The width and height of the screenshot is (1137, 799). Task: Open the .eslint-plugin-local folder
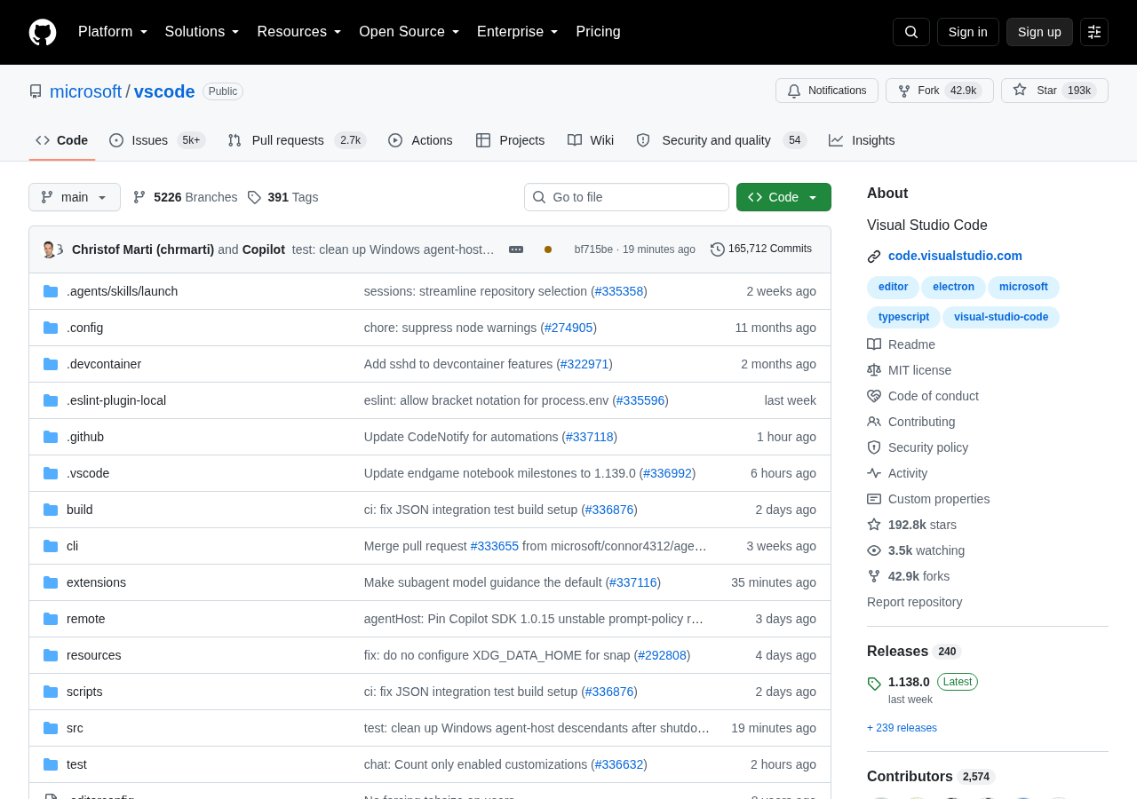tap(116, 400)
